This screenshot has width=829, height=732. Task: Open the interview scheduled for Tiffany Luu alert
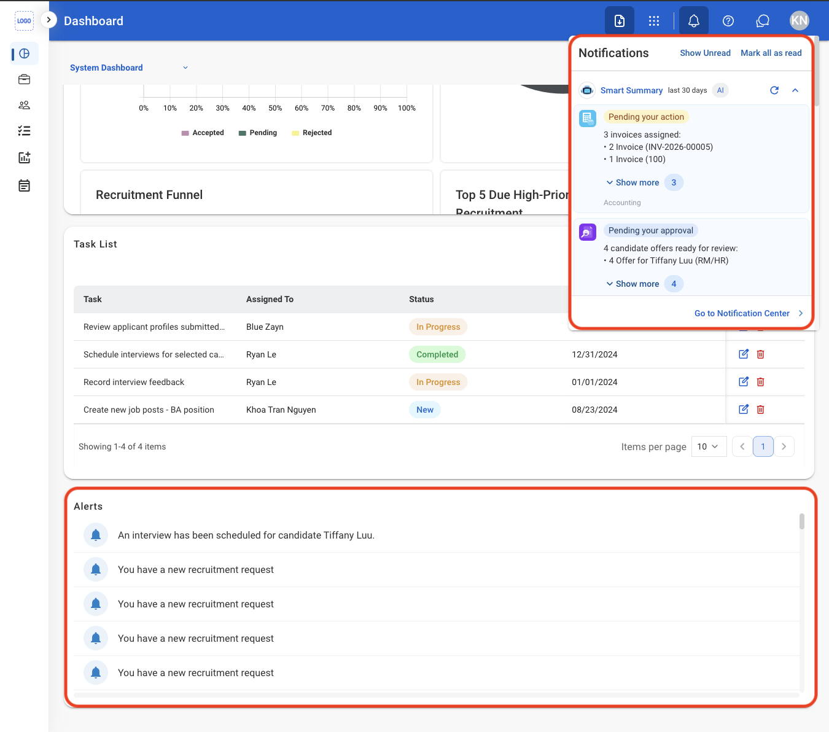tap(437, 535)
